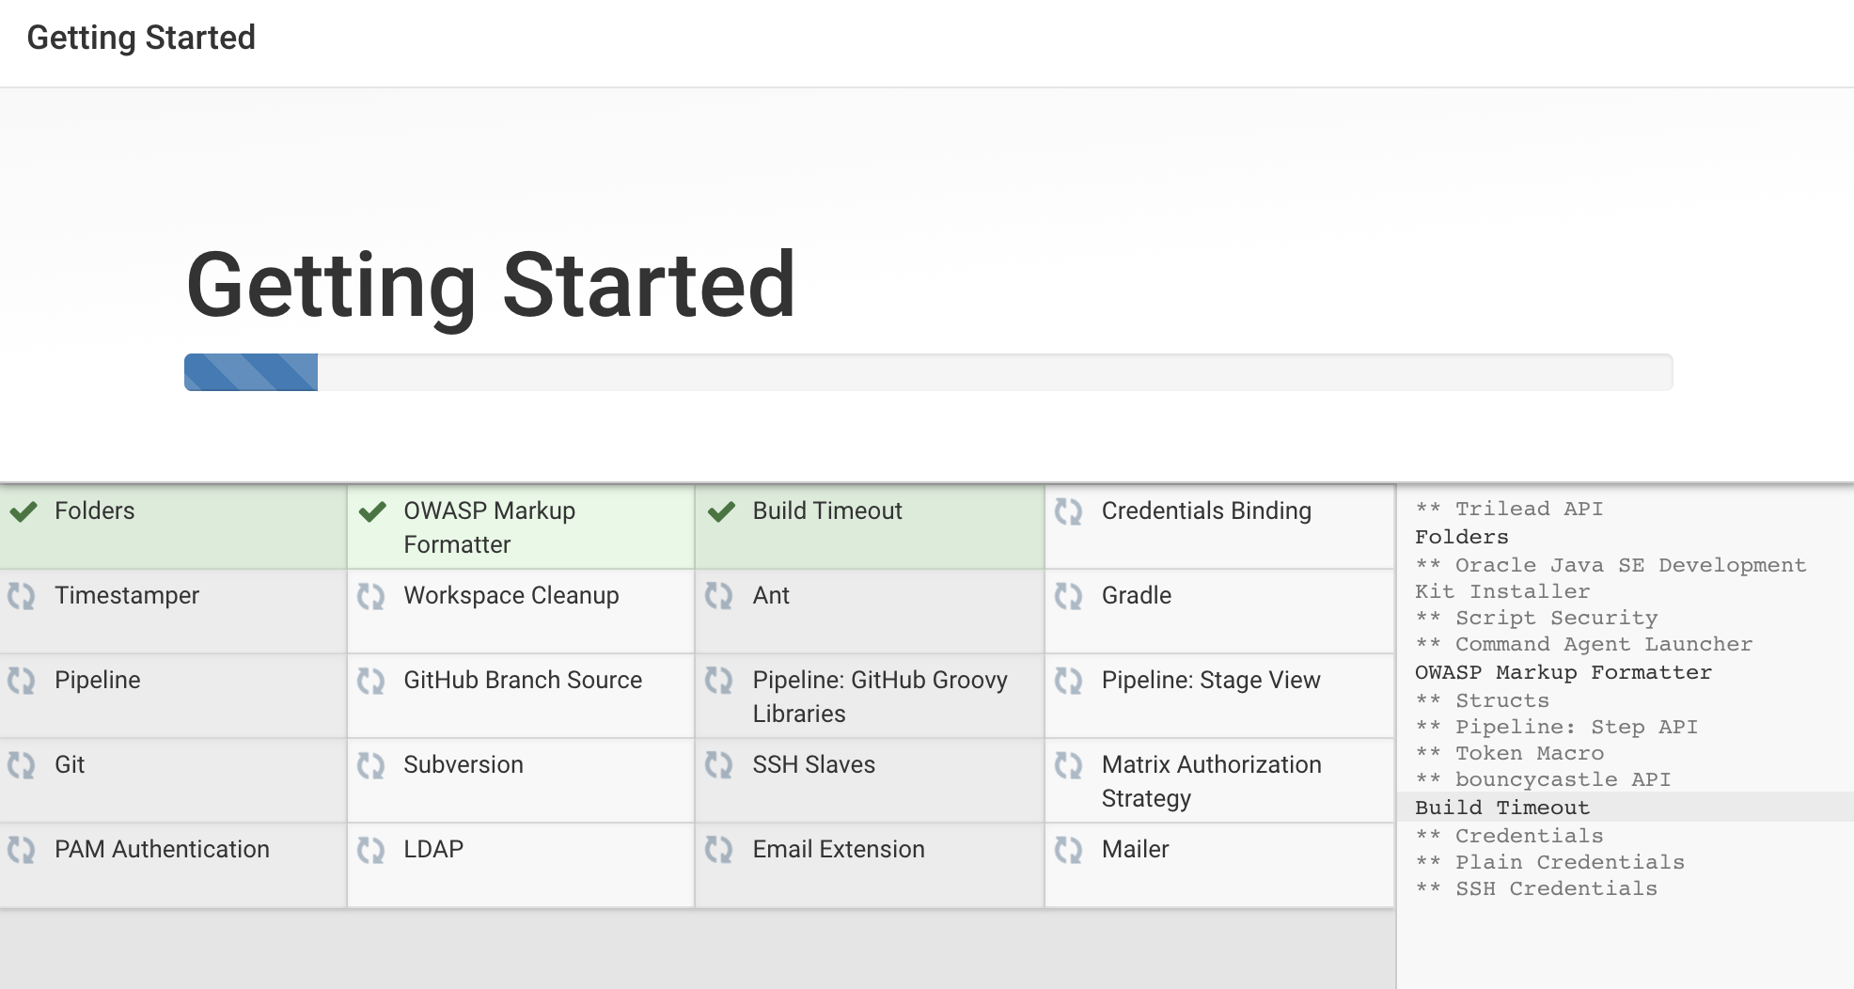This screenshot has height=989, width=1854.
Task: Click the spinner icon for GitHub Branch Source
Action: 371,681
